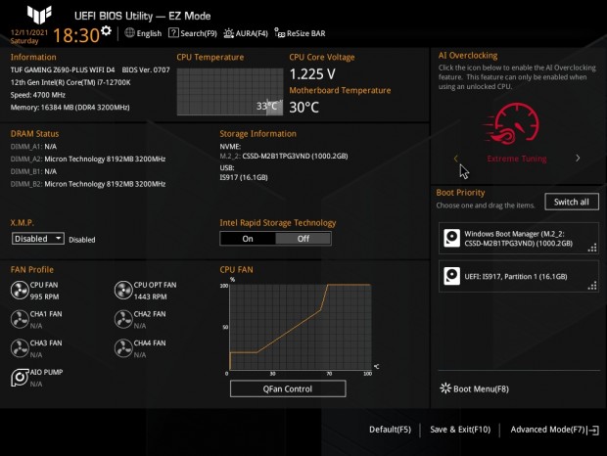The height and width of the screenshot is (456, 607).
Task: Click the CPU Temperature graph
Action: pos(230,92)
